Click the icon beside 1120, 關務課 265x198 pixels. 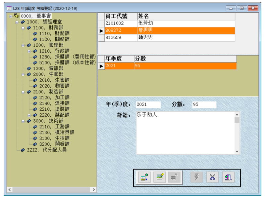click(35, 39)
